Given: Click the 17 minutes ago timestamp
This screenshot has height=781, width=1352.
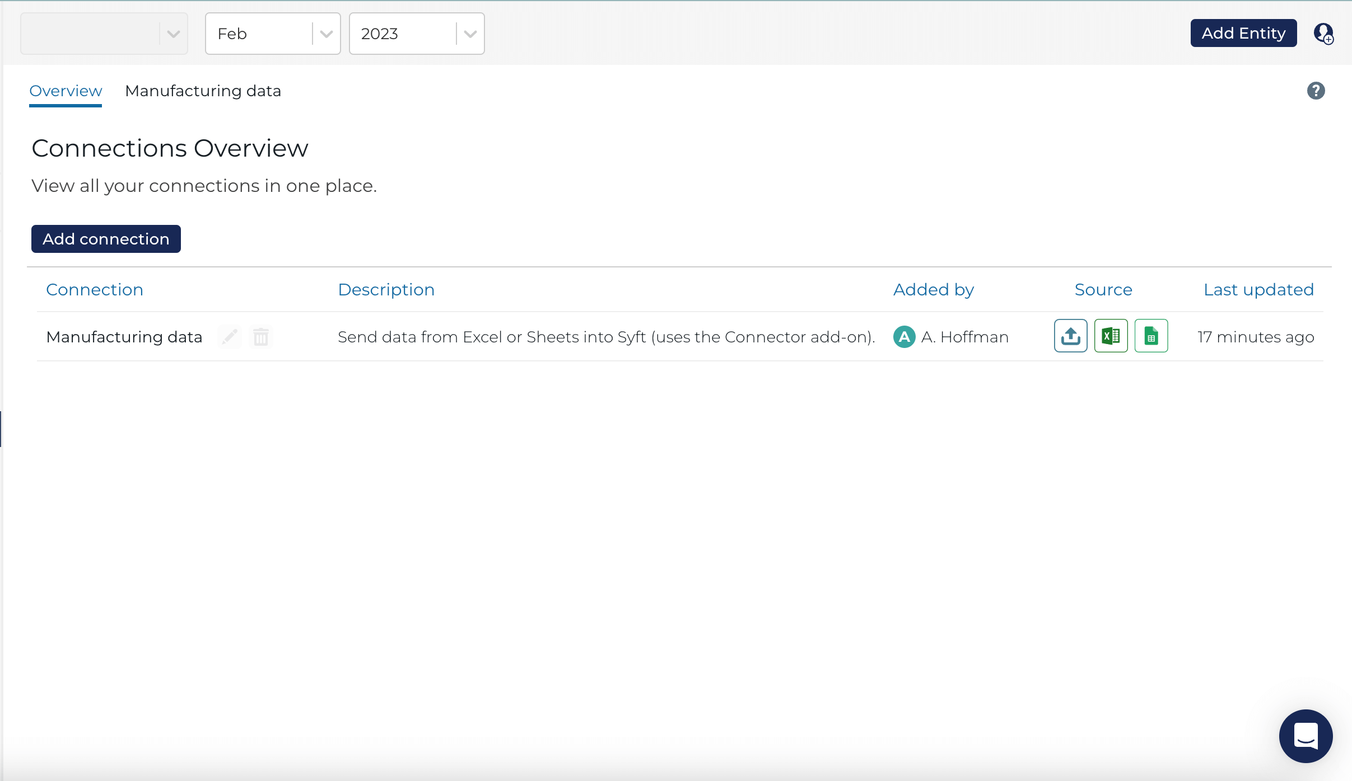Looking at the screenshot, I should [x=1256, y=337].
